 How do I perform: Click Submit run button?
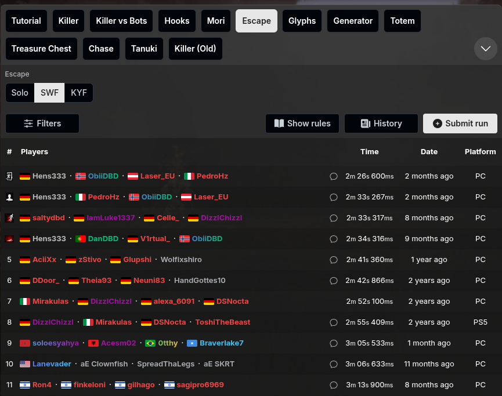[460, 123]
